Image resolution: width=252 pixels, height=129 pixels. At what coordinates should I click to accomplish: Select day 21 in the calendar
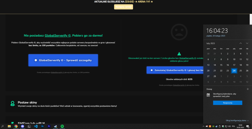(x=215, y=71)
